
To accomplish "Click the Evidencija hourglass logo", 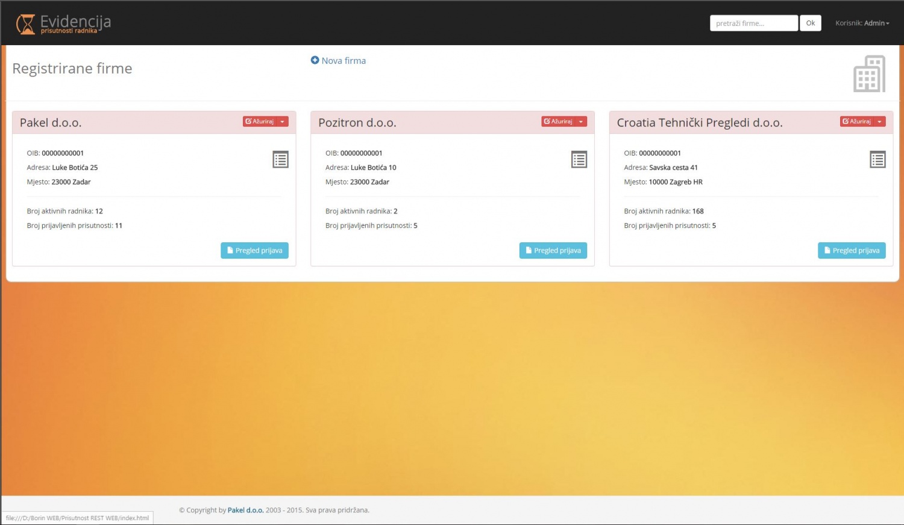I will (26, 24).
